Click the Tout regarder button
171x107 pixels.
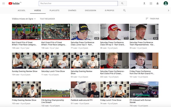(47, 19)
